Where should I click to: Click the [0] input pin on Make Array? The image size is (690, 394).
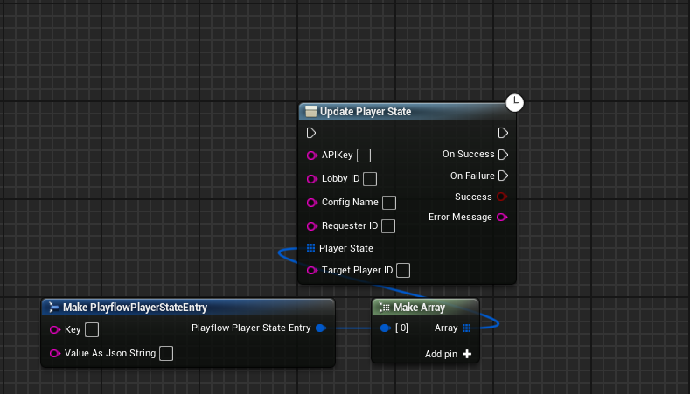386,328
